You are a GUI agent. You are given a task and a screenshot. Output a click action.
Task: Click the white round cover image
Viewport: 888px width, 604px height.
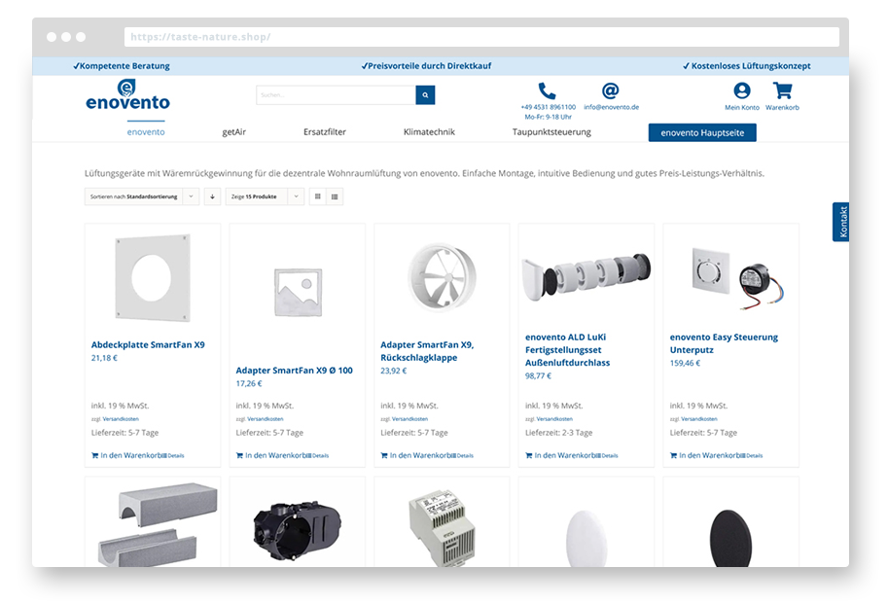(586, 538)
